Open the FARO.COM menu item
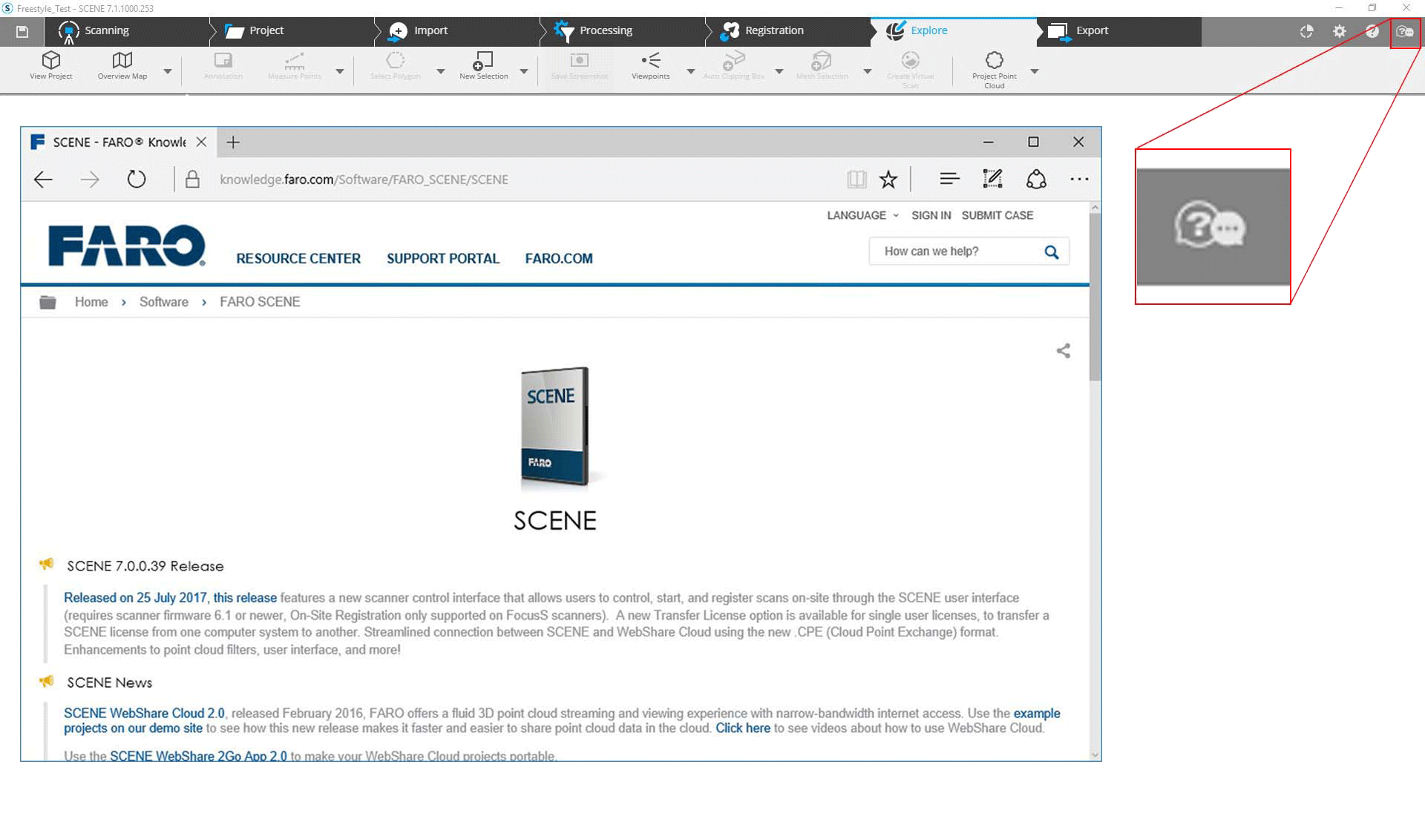The image size is (1425, 816). click(x=559, y=258)
